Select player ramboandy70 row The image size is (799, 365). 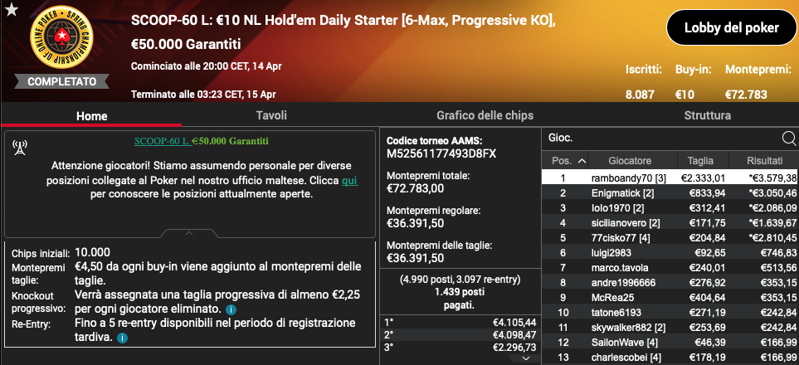click(x=670, y=178)
